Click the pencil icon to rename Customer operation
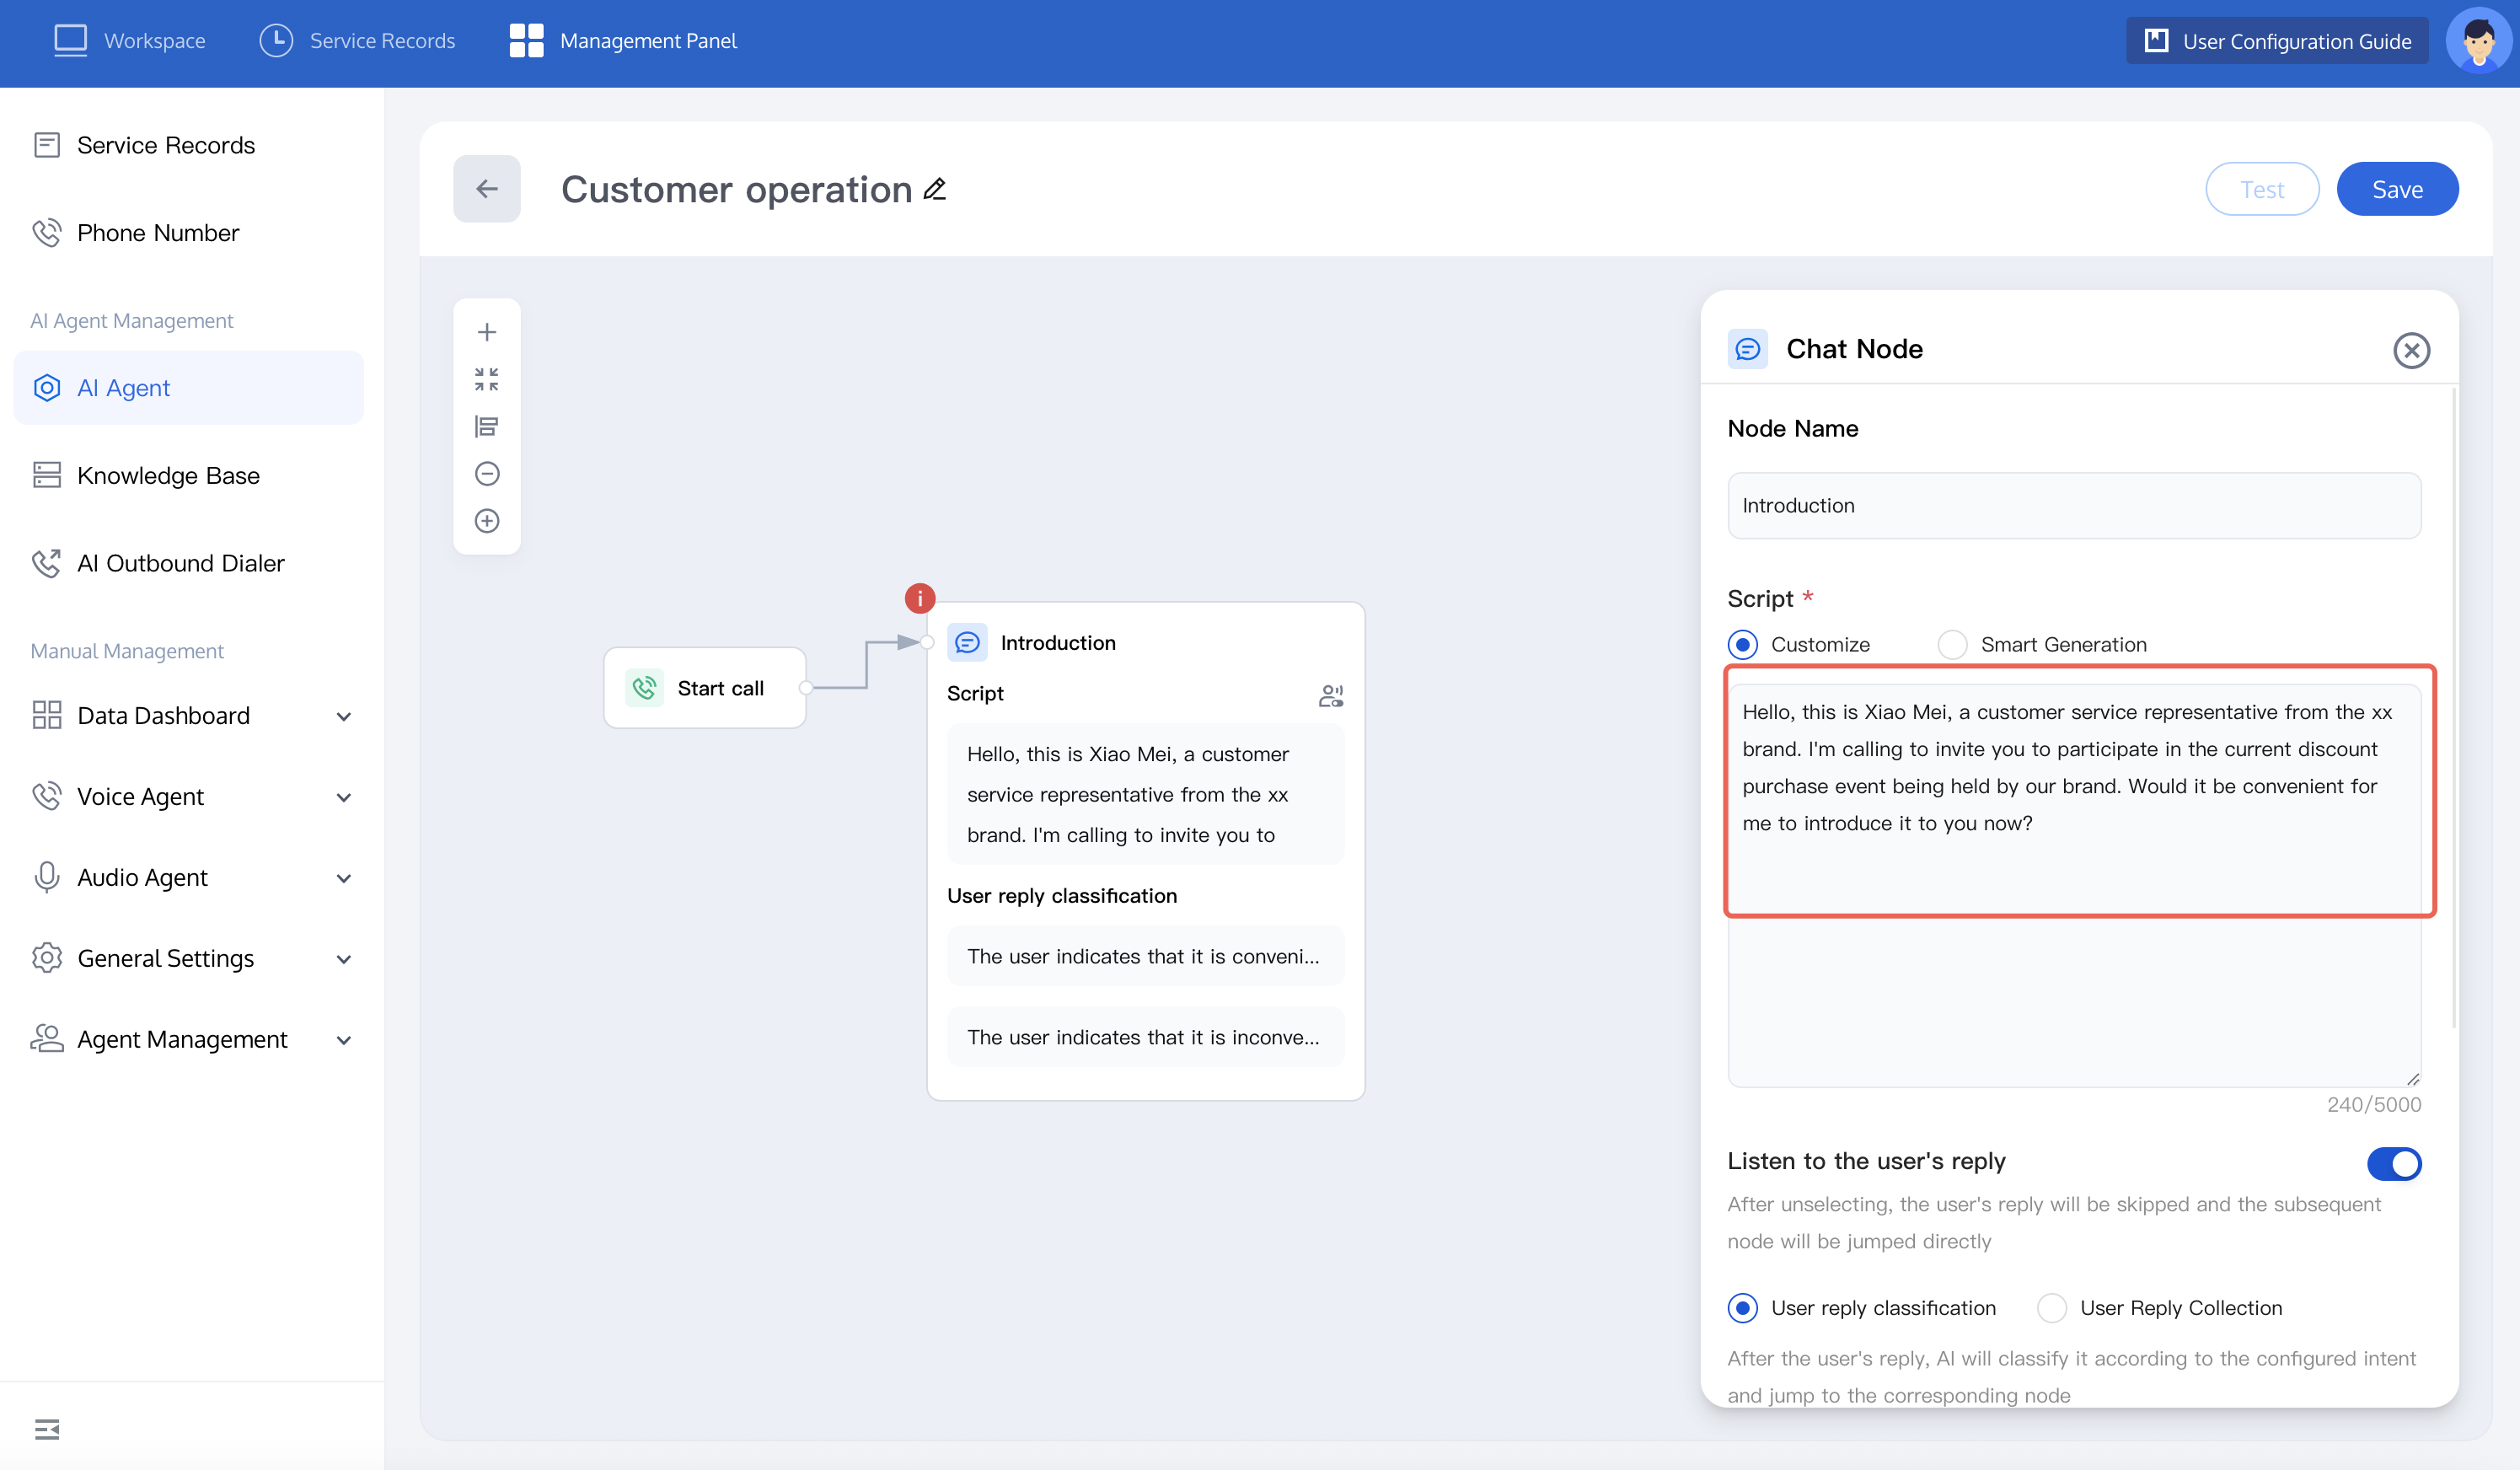The height and width of the screenshot is (1470, 2520). (x=934, y=189)
